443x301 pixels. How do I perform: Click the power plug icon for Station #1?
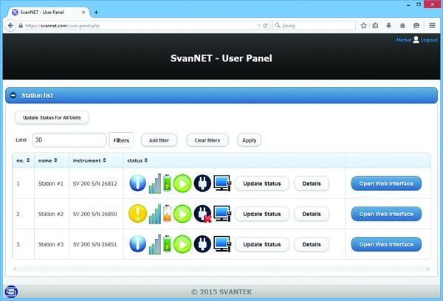tap(202, 183)
